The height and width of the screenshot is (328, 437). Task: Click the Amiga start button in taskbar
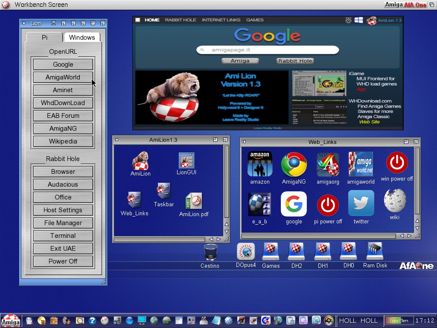[x=10, y=321]
